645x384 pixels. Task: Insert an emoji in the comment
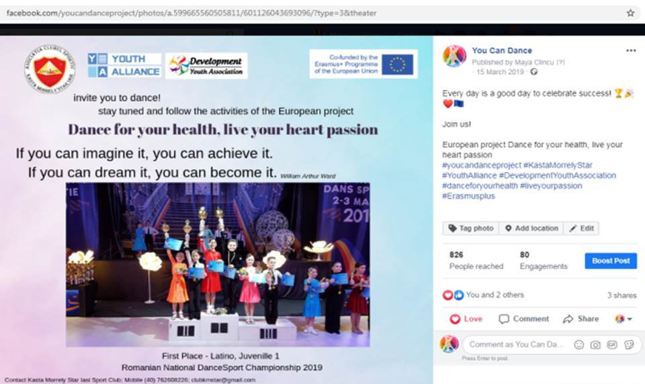(x=578, y=344)
